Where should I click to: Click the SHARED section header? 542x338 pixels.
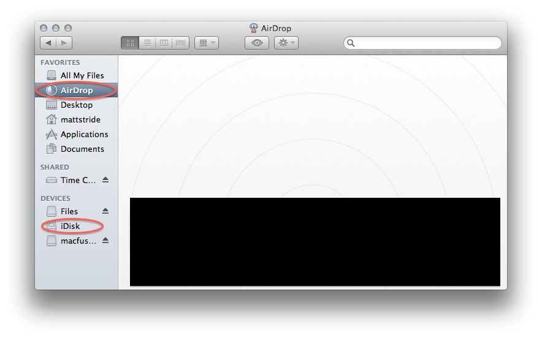click(55, 167)
